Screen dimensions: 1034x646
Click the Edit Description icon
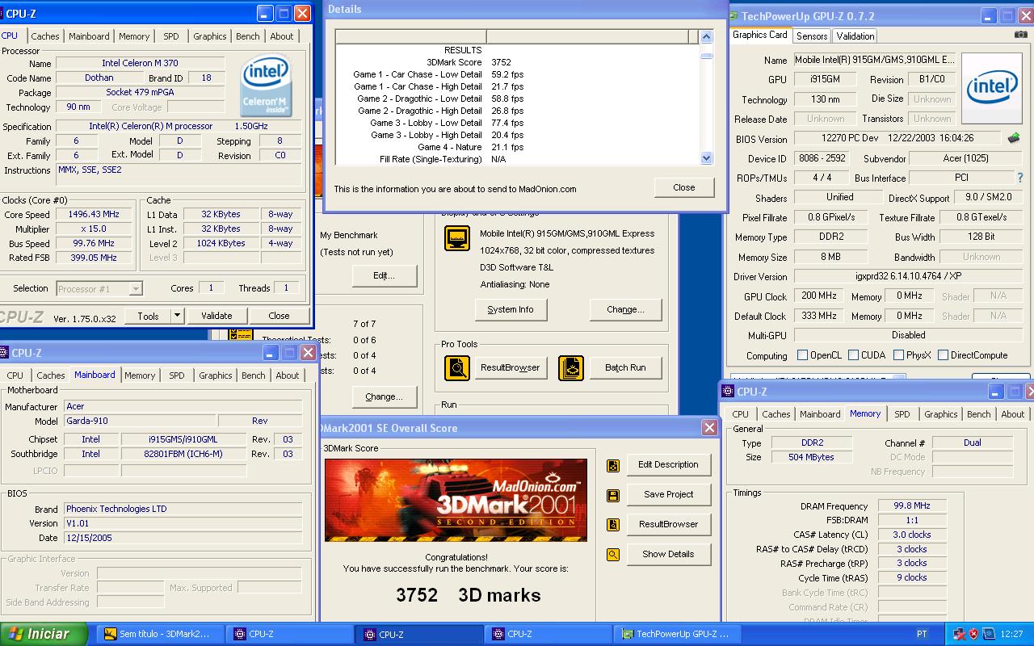613,465
